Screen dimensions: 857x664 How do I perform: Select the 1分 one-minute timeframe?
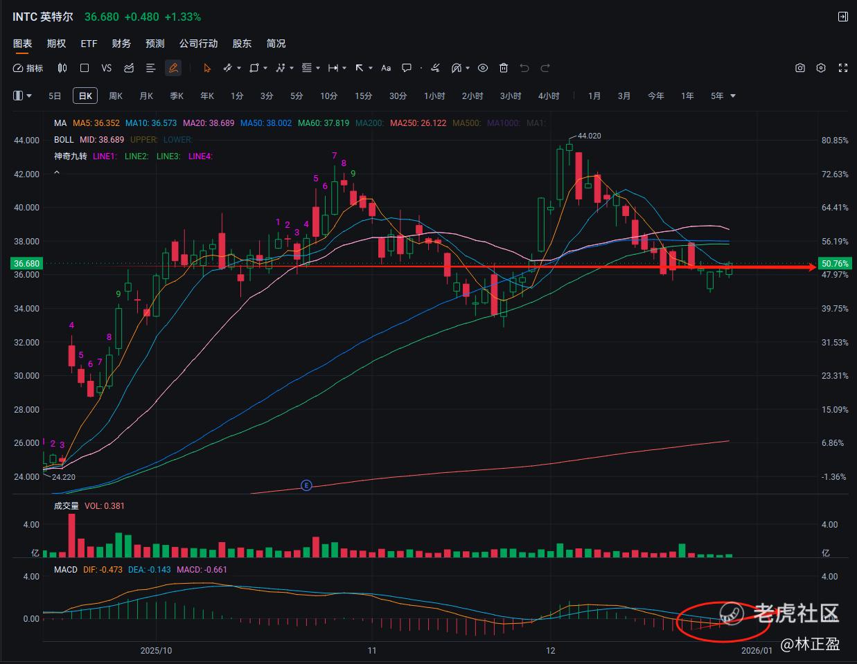(237, 96)
